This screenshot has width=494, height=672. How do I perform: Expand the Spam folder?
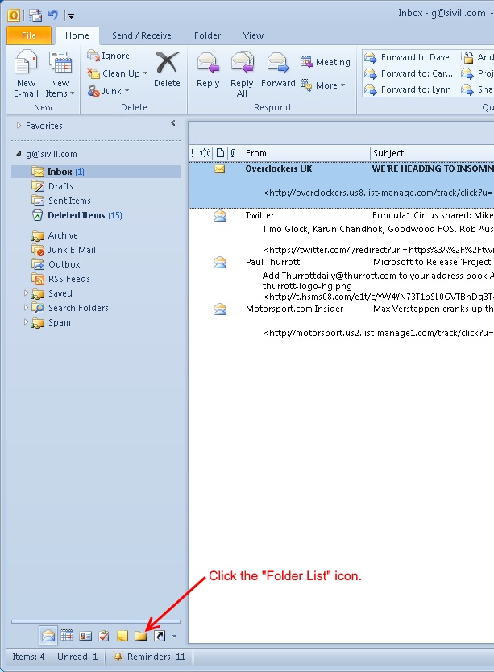pos(26,322)
